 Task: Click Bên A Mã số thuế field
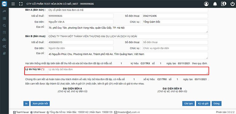[81, 16]
